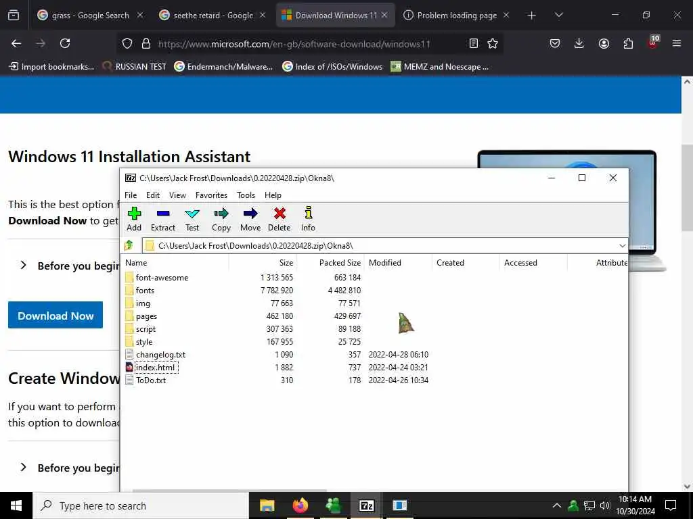Go back in Firefox
The width and height of the screenshot is (693, 519).
pos(16,43)
